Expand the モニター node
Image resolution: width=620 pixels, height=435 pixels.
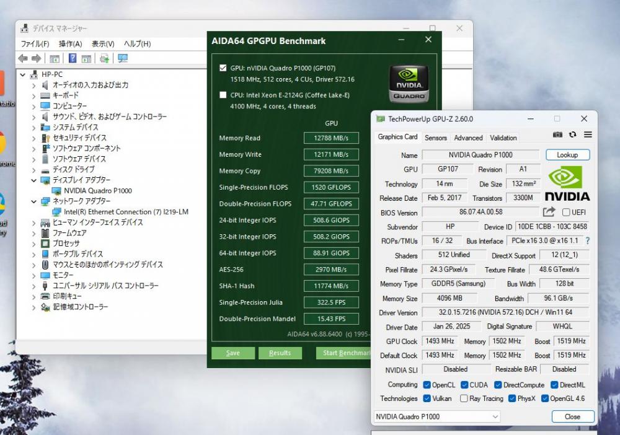tap(33, 275)
